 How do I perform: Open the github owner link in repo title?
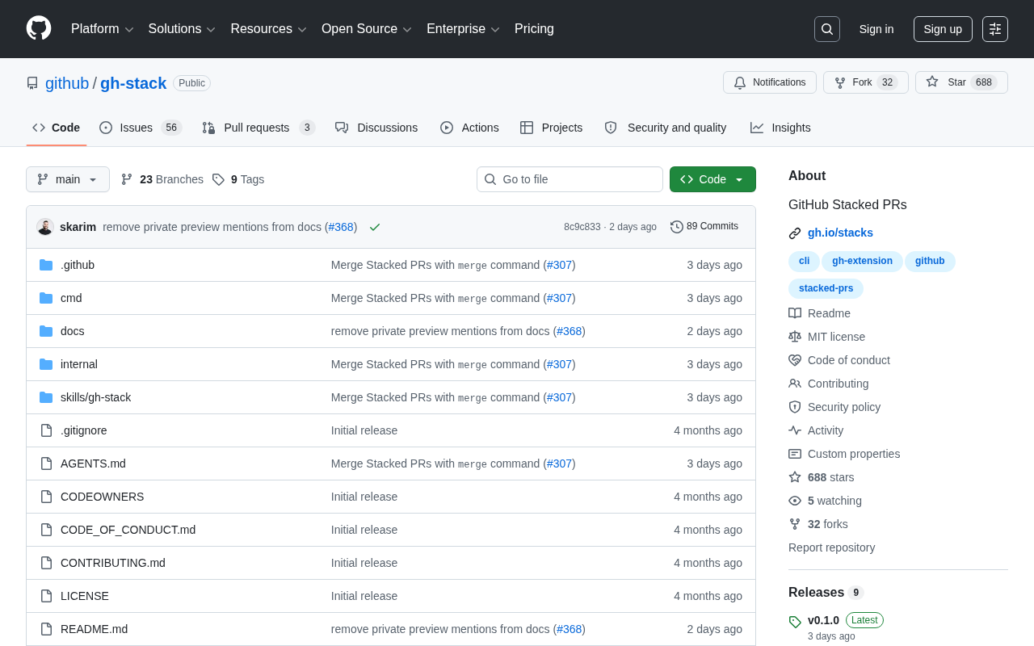67,83
